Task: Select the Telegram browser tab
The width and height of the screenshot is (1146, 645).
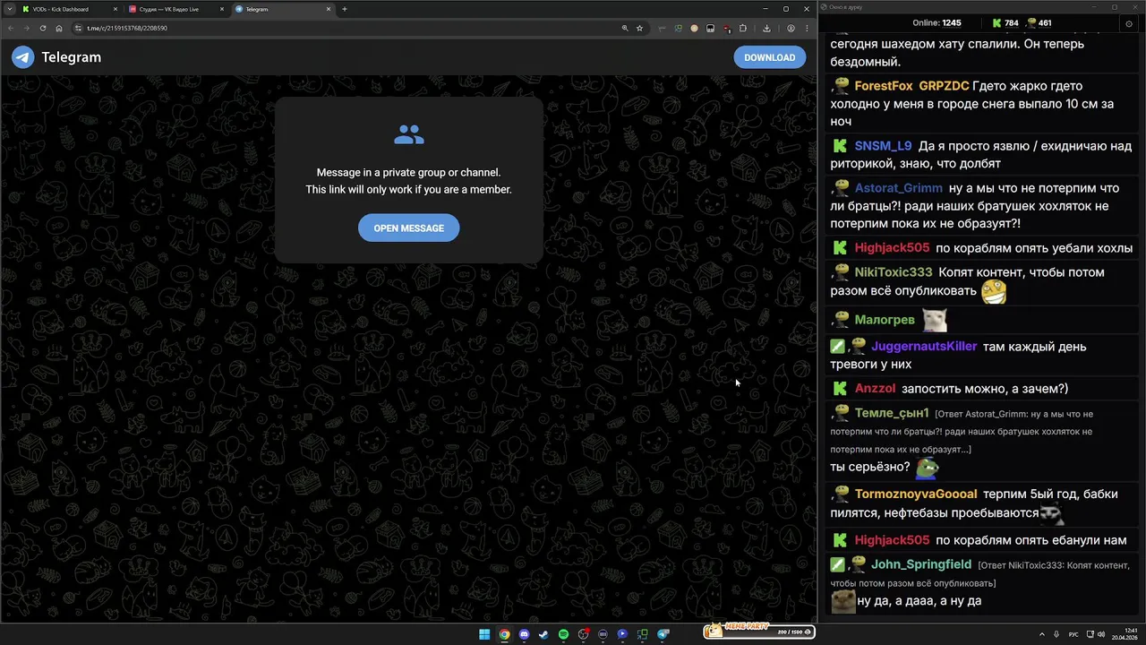Action: [283, 9]
